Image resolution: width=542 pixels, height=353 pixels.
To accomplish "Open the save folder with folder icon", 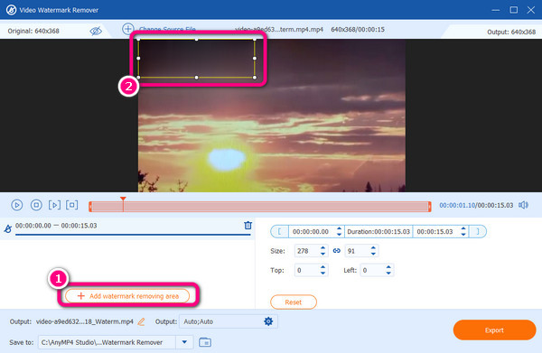I will pyautogui.click(x=205, y=342).
